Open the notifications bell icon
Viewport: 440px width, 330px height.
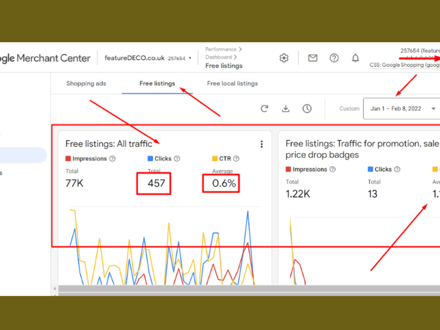pos(355,58)
